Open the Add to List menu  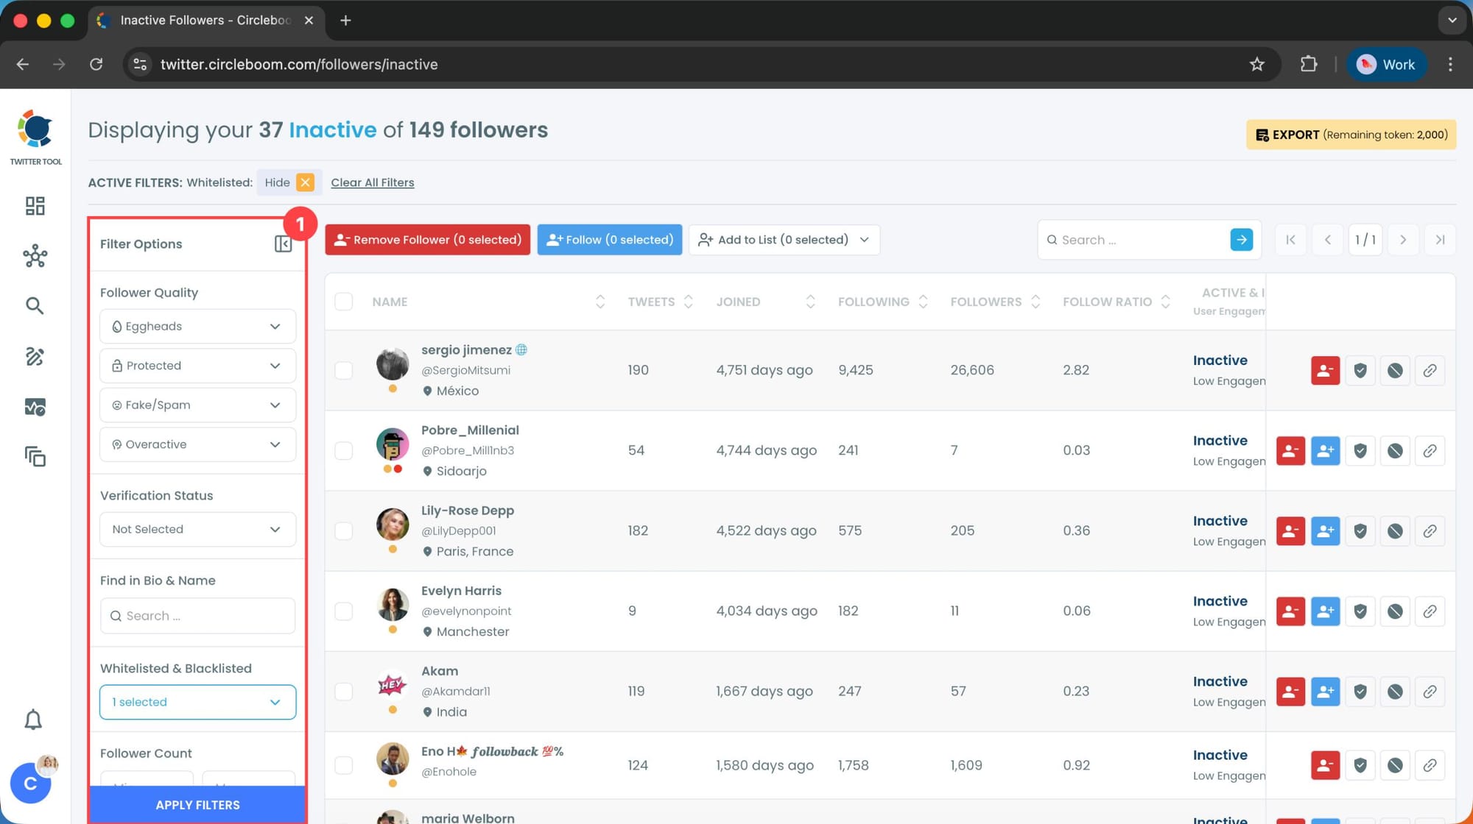click(x=783, y=239)
